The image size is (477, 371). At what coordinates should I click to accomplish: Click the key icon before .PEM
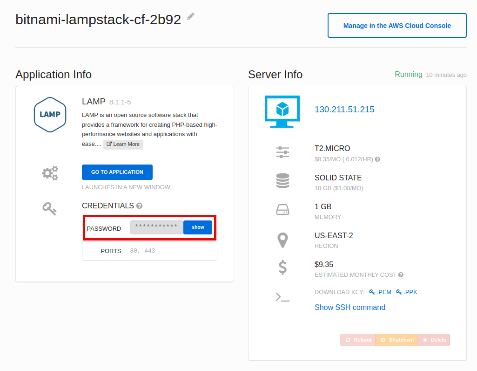(372, 292)
